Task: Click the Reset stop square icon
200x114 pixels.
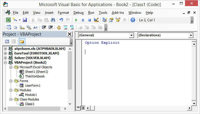Action: click(x=90, y=20)
